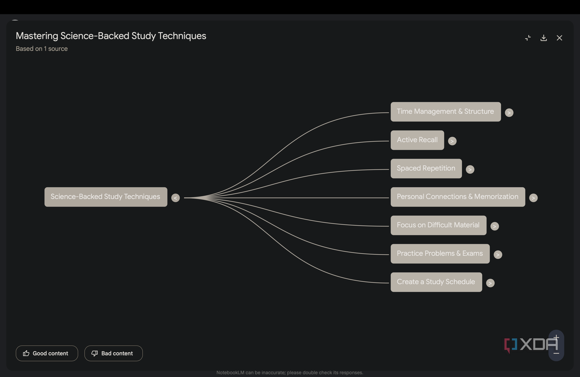This screenshot has height=377, width=580.
Task: Click the thumbs-up icon for Good content
Action: pyautogui.click(x=26, y=353)
